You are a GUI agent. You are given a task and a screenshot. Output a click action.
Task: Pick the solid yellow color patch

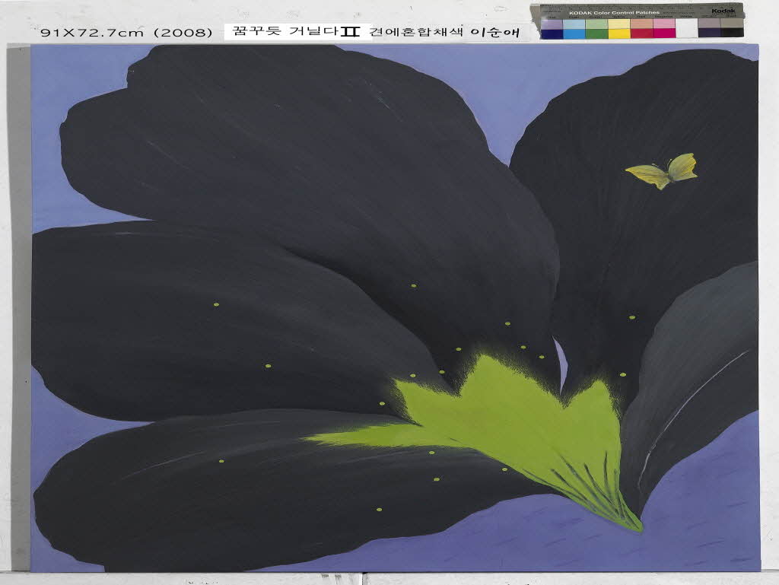619,33
